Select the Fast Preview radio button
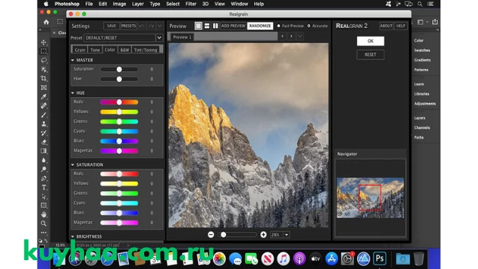The height and width of the screenshot is (269, 478). pyautogui.click(x=279, y=26)
